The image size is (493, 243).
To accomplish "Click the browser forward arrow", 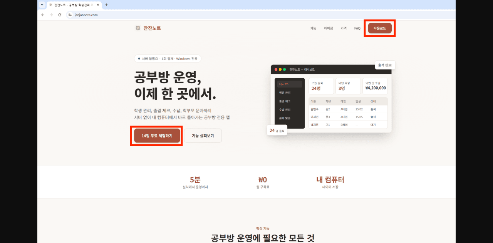I will [51, 15].
